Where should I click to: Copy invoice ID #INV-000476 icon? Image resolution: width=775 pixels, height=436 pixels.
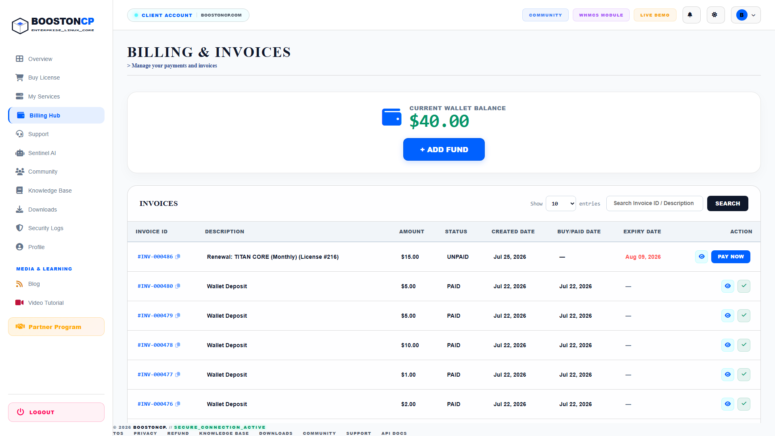click(178, 404)
